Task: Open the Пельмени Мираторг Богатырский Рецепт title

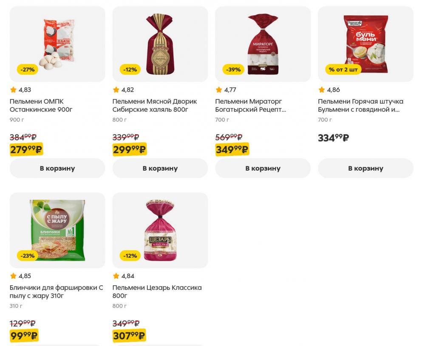Action: pyautogui.click(x=250, y=106)
